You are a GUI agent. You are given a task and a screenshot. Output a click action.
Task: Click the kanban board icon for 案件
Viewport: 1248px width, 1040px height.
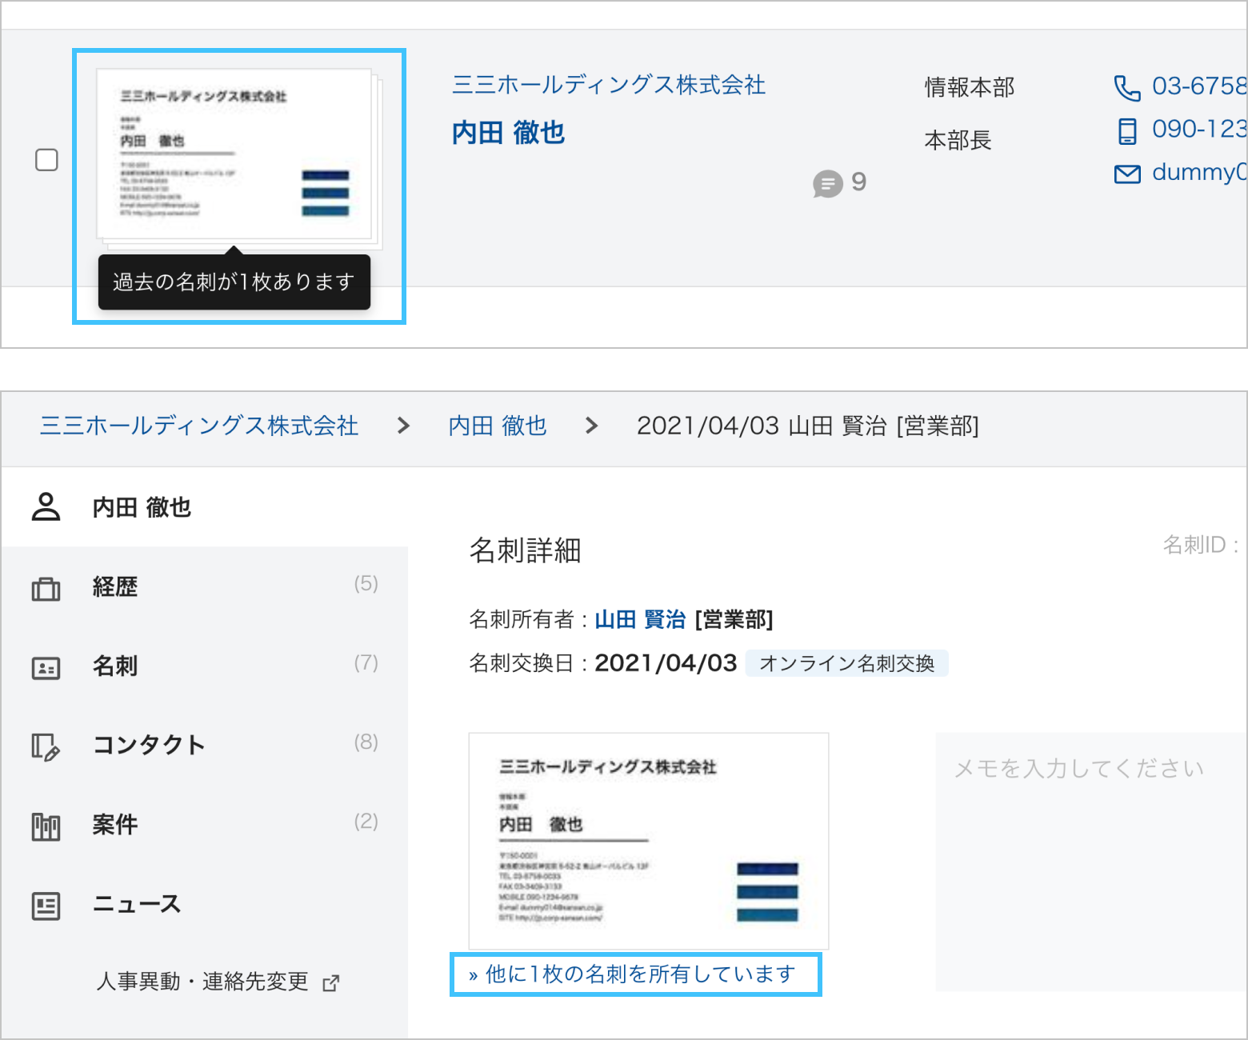46,826
